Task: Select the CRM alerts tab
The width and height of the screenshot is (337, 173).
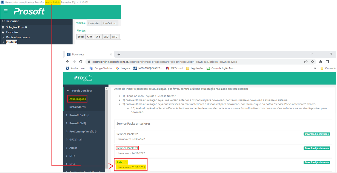Action: click(x=90, y=37)
